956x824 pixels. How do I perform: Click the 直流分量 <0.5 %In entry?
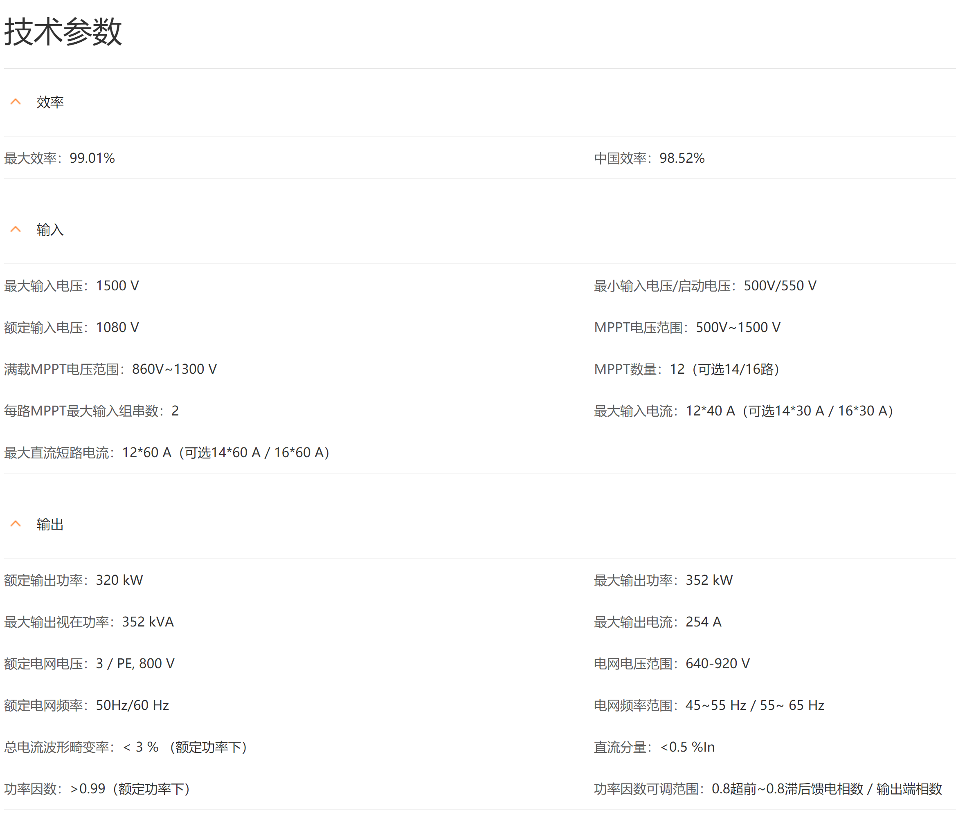(654, 747)
